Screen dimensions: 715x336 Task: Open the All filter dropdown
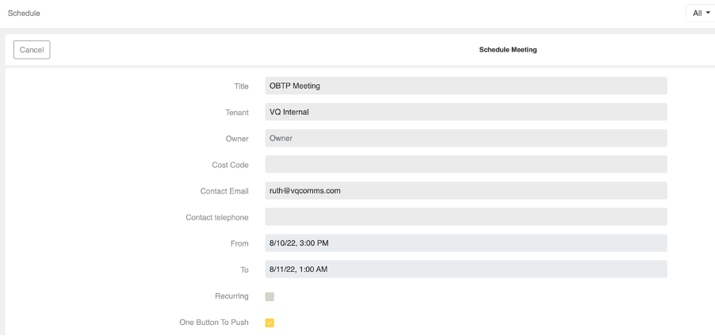pos(702,13)
